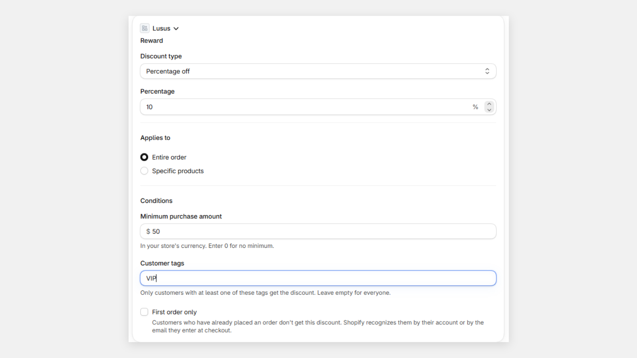Increase the percentage with the up arrow
Screen dimensions: 637x358
(489, 104)
